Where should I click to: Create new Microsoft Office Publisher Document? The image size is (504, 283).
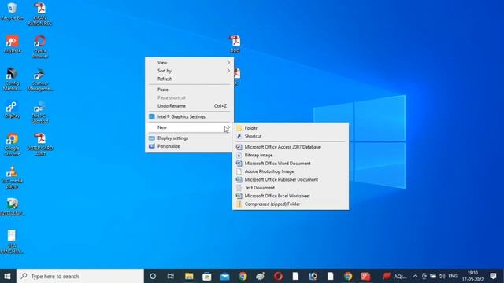(291, 180)
